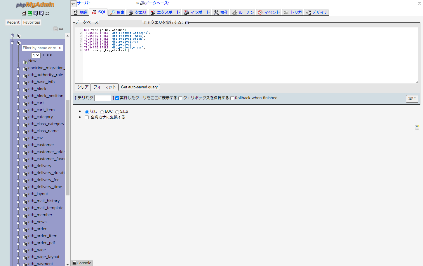Click the dtb_page table icon
The image size is (423, 266).
(25, 251)
